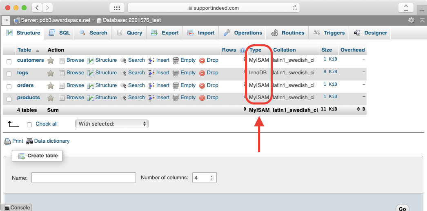Click the Safari share icon
Viewport: 427px width, 211px height.
[x=405, y=8]
